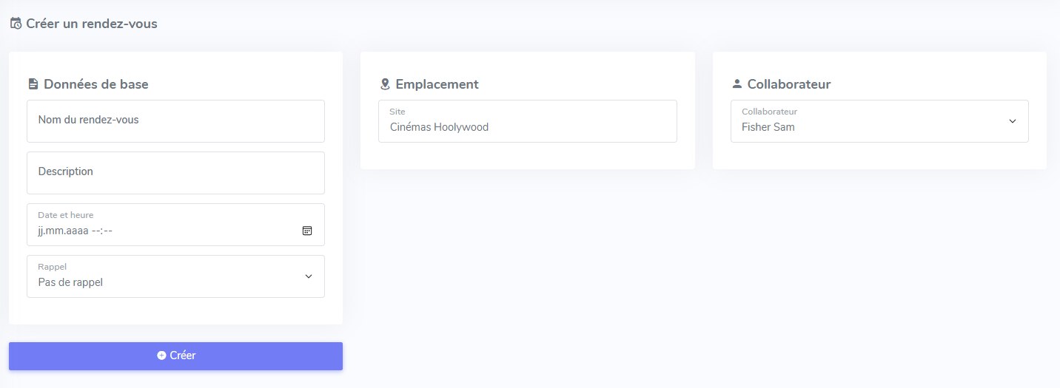Click the person icon beside Collaborateur heading
The height and width of the screenshot is (388, 1060).
coord(737,84)
